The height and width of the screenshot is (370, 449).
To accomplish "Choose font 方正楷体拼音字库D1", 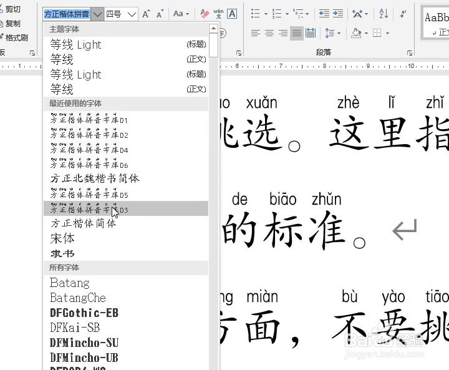I will (x=126, y=119).
